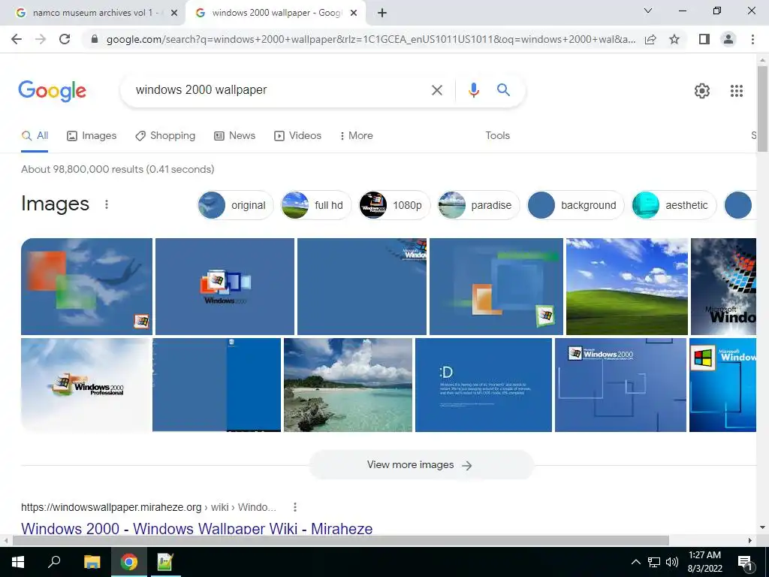Screen dimensions: 769x577
Task: Open Chrome tab search dropdown
Action: (x=647, y=11)
